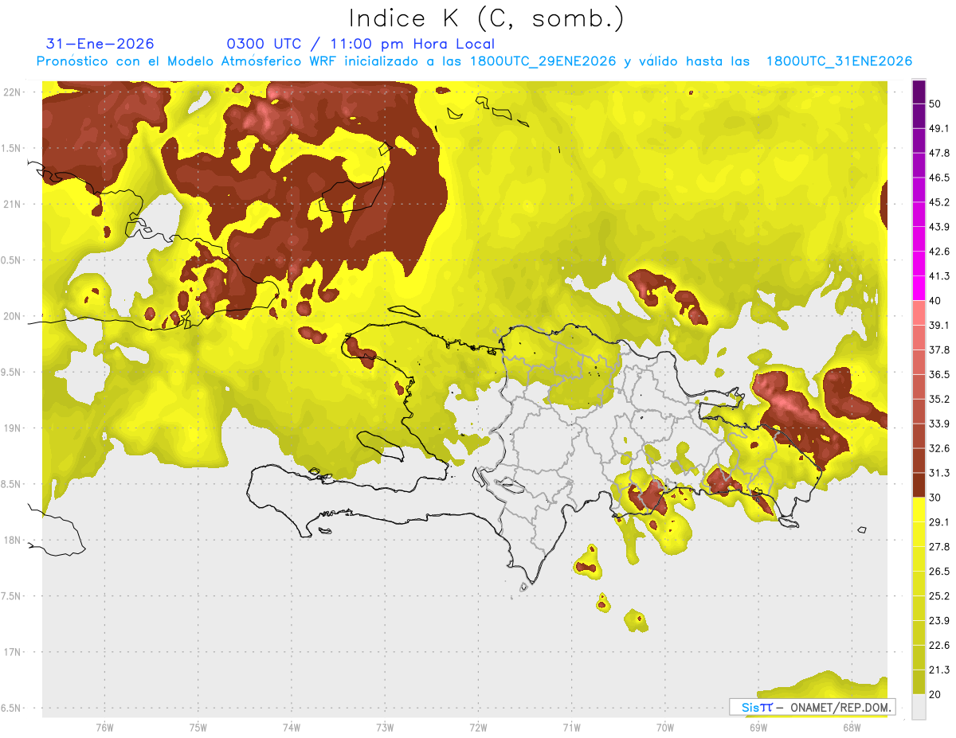Click the '74W' longitude axis label
This screenshot has height=738, width=956.
point(292,728)
